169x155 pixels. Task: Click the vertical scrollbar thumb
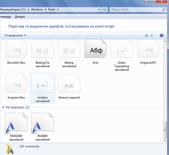[x=165, y=130]
